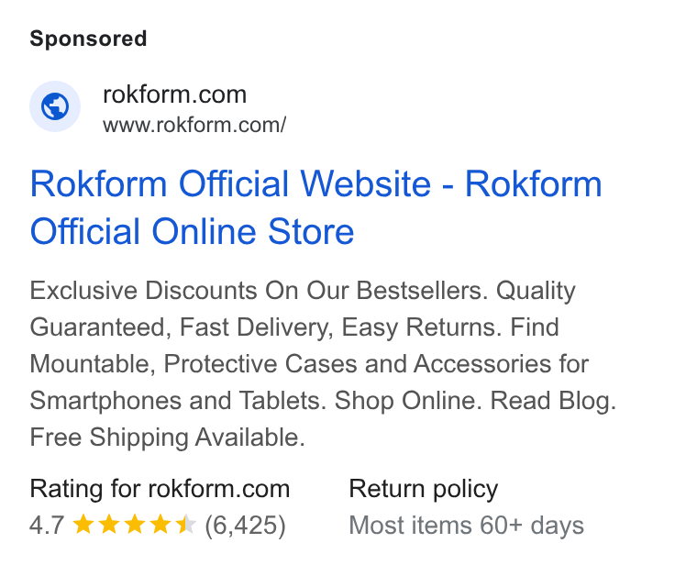Click the www.rokform.com/ URL text
This screenshot has width=697, height=565.
(194, 125)
